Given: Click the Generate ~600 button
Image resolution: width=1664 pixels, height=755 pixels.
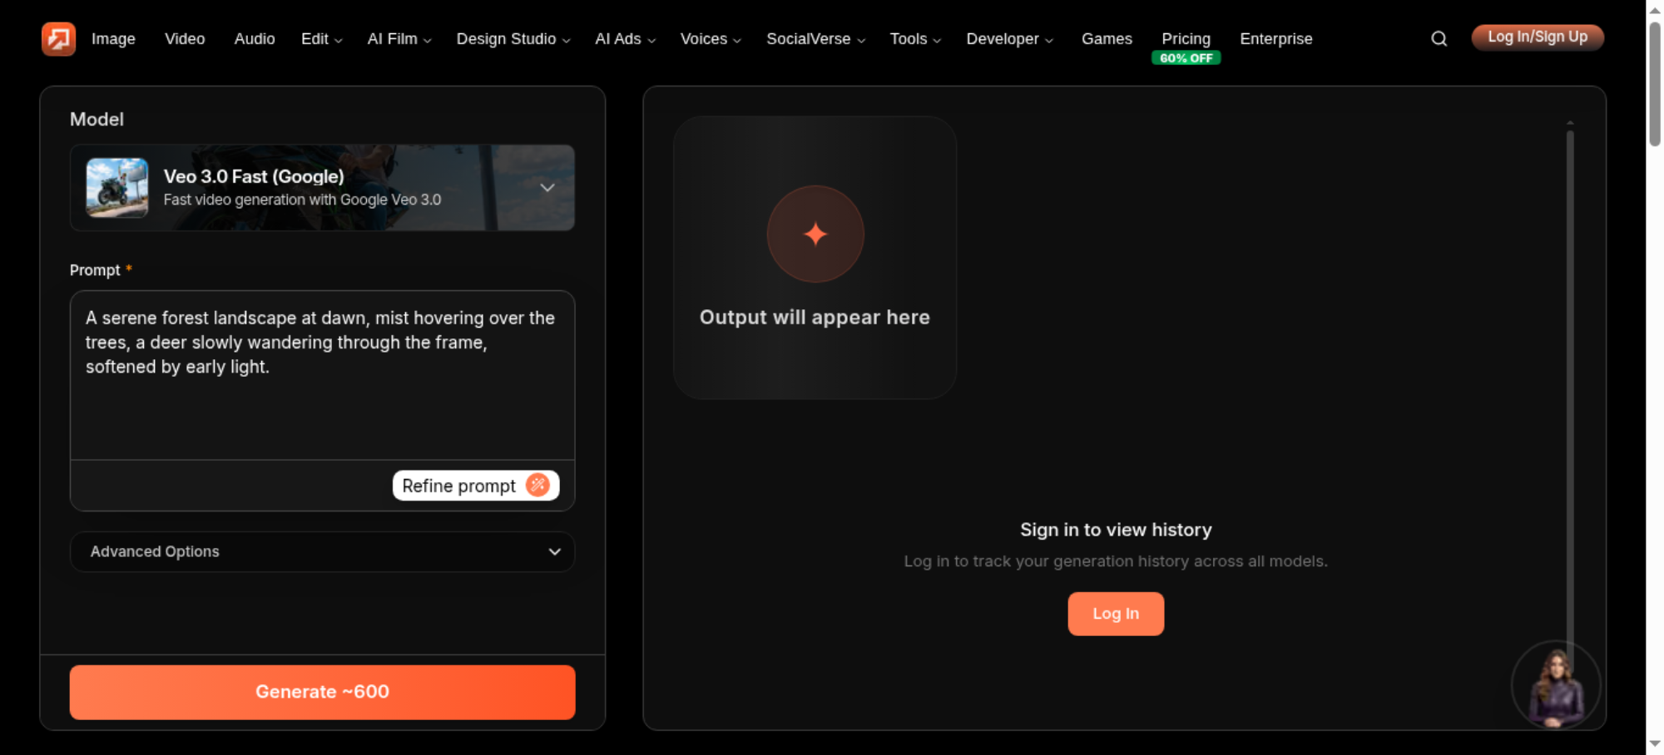Looking at the screenshot, I should pyautogui.click(x=322, y=692).
